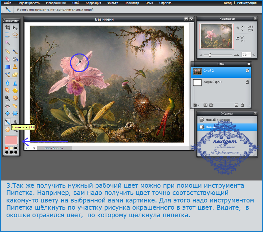Open layer styles in Слои panel
The height and width of the screenshot is (232, 263).
[211, 105]
